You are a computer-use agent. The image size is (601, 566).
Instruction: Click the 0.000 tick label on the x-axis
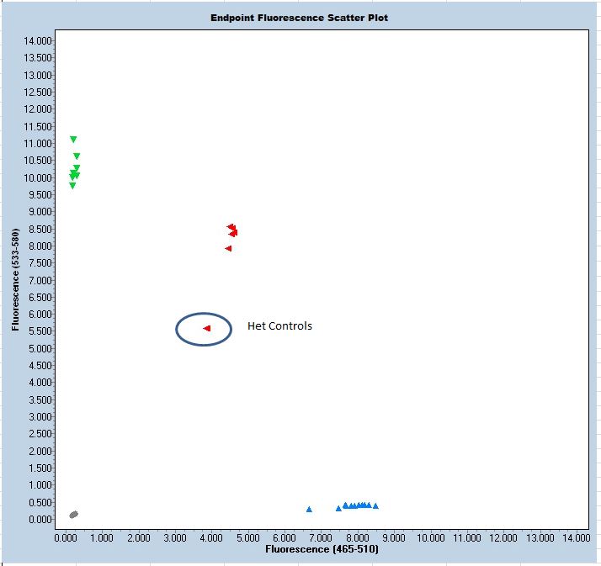tap(66, 537)
